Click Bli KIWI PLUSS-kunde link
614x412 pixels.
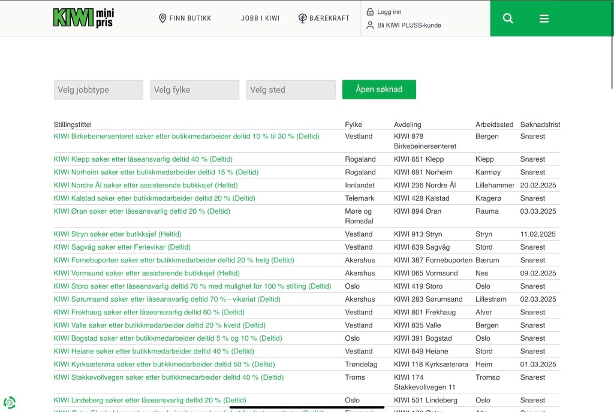[x=409, y=25]
